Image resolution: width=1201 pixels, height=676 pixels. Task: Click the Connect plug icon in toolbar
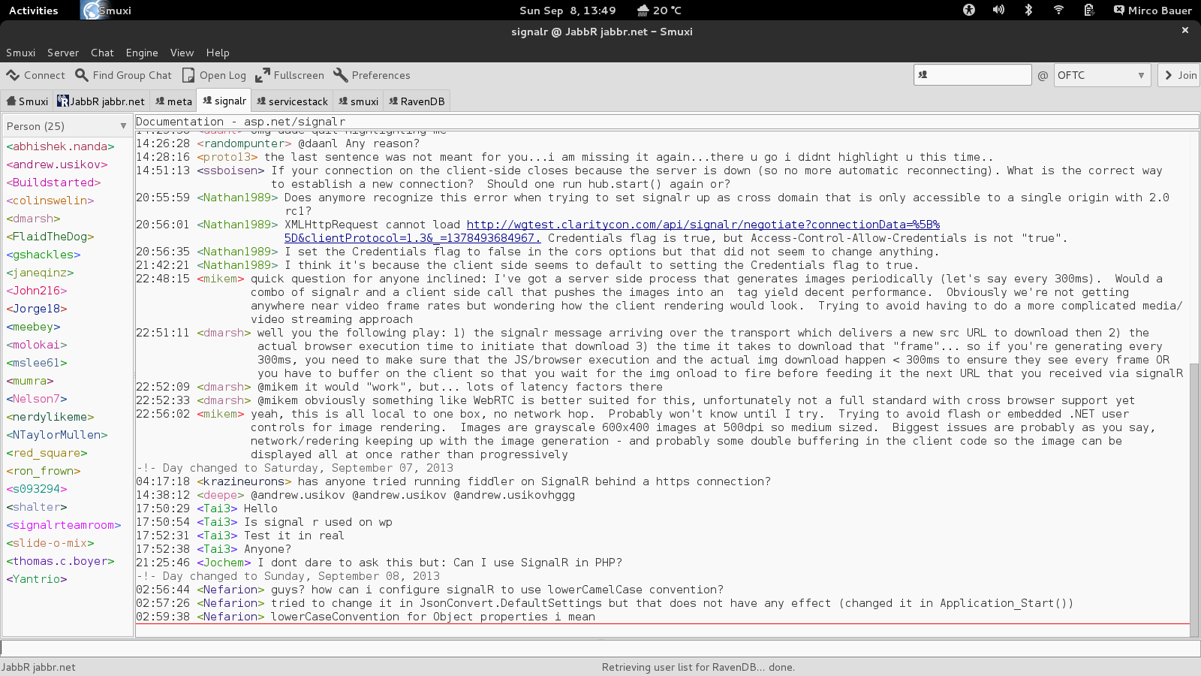pyautogui.click(x=13, y=75)
